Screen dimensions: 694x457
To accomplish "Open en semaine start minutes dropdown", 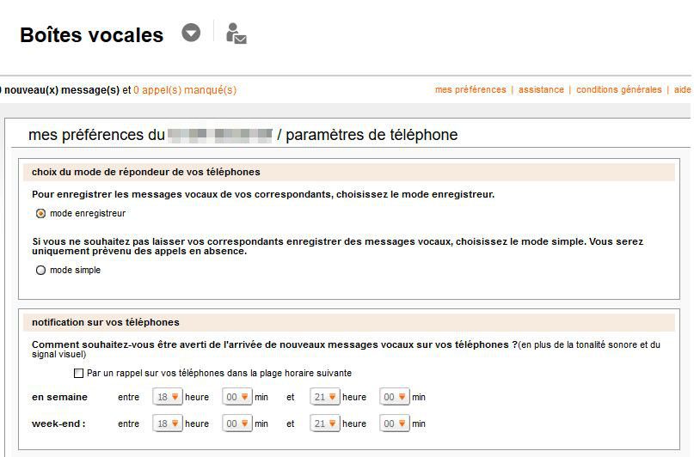I will click(x=237, y=397).
